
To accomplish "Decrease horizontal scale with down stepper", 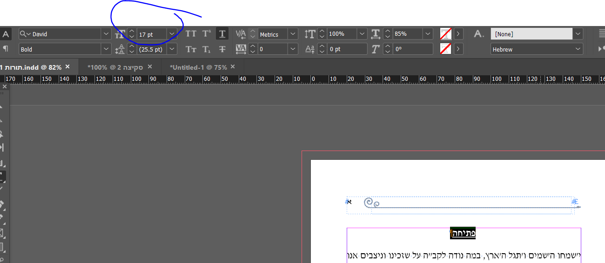I will tap(387, 37).
